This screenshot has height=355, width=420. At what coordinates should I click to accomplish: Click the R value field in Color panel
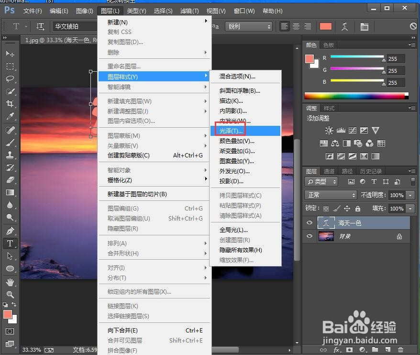[x=396, y=59]
